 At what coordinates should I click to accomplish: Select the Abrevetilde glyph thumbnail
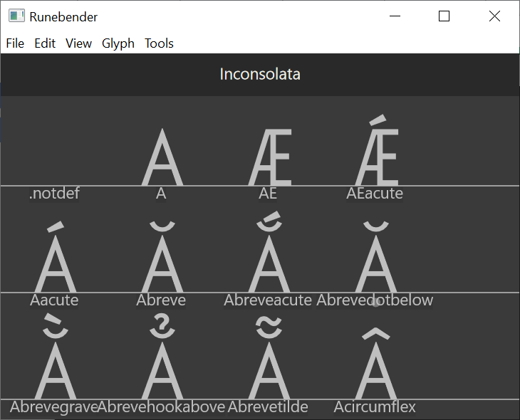269,367
